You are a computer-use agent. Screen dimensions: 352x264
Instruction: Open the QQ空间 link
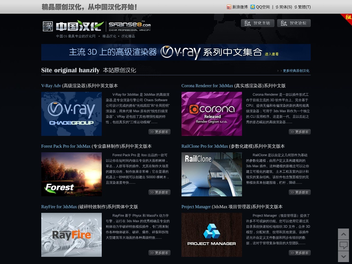pyautogui.click(x=263, y=7)
